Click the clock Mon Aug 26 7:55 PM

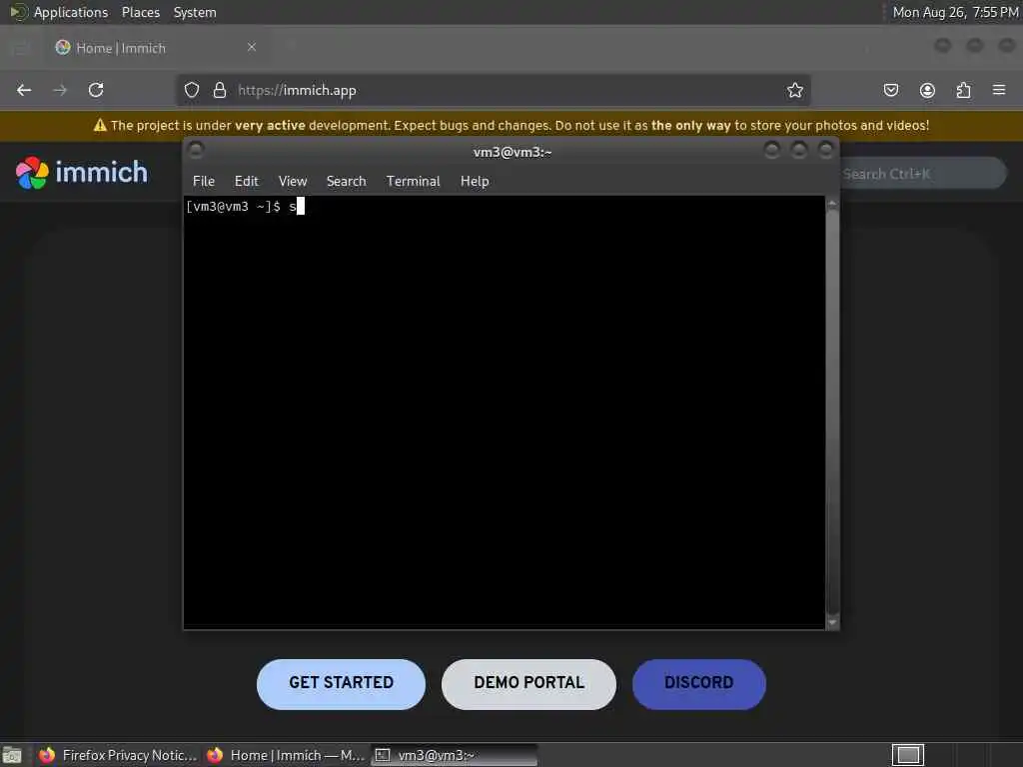[955, 12]
